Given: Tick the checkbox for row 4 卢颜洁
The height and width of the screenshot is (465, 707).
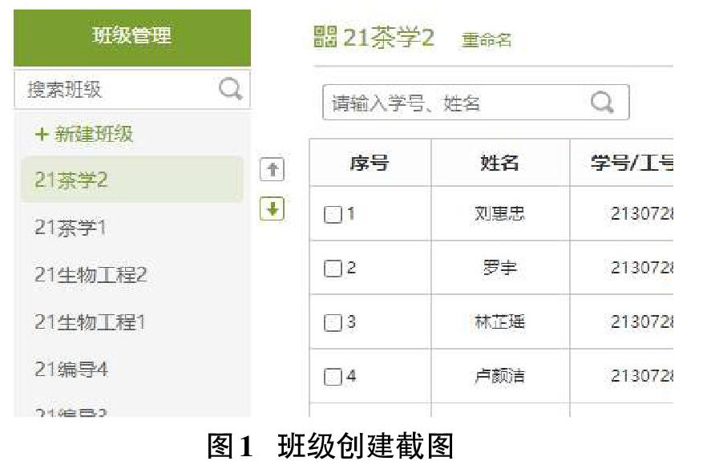Looking at the screenshot, I should click(x=333, y=377).
